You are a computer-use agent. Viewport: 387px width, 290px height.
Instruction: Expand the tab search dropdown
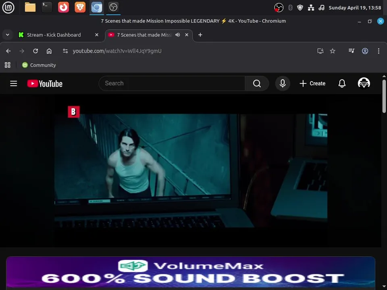8,35
